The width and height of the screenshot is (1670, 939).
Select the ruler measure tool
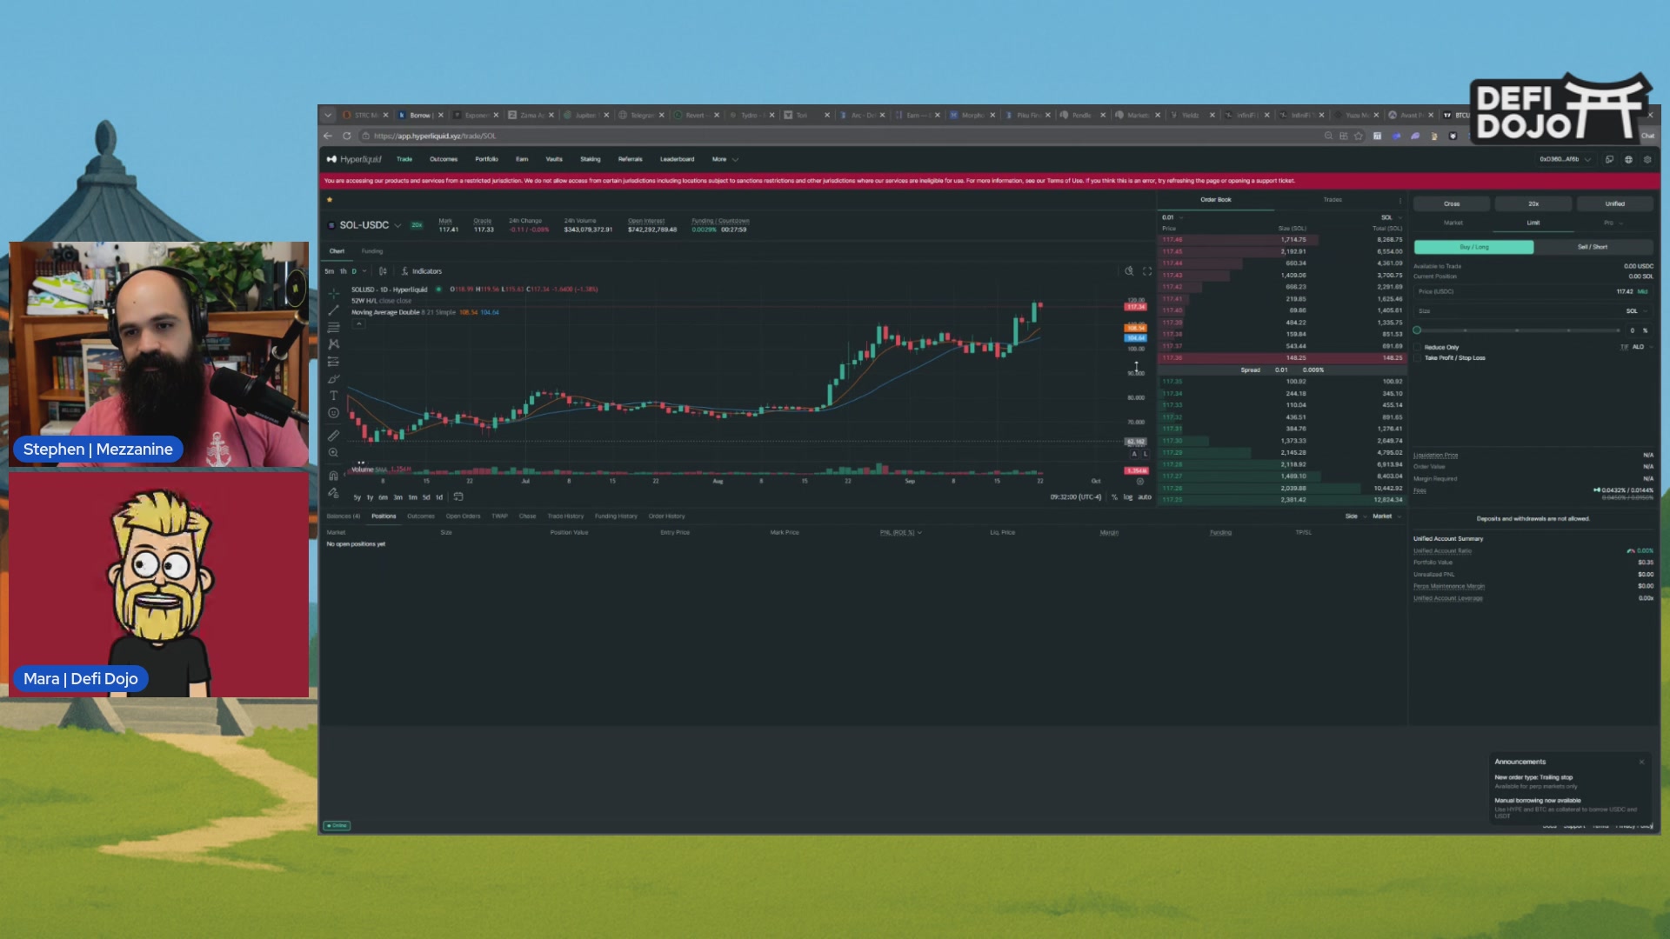(333, 436)
